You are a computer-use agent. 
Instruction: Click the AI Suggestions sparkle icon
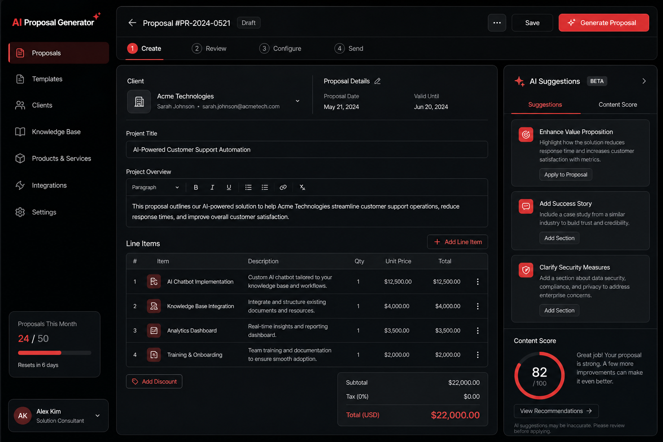point(519,81)
